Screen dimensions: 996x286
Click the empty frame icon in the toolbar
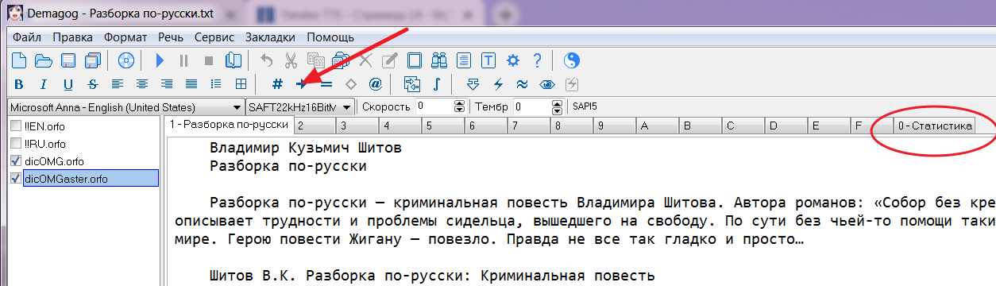[415, 60]
